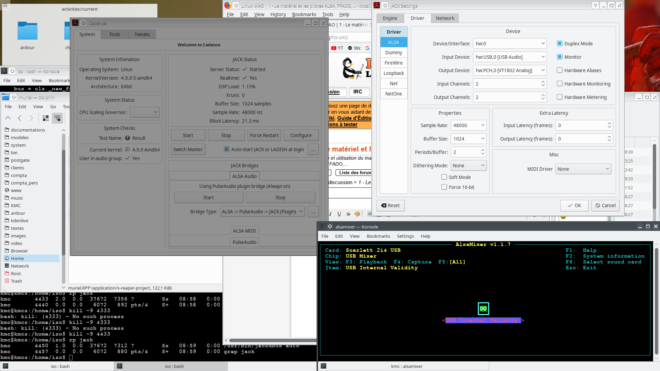Click the YouTube YT bookmark icon
This screenshot has height=371, width=660.
(x=333, y=48)
